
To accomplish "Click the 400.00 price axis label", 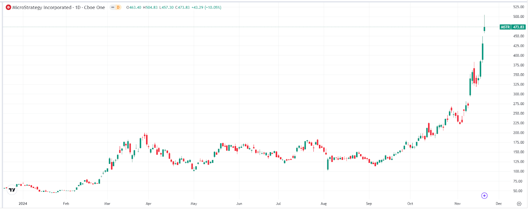I will (x=518, y=55).
